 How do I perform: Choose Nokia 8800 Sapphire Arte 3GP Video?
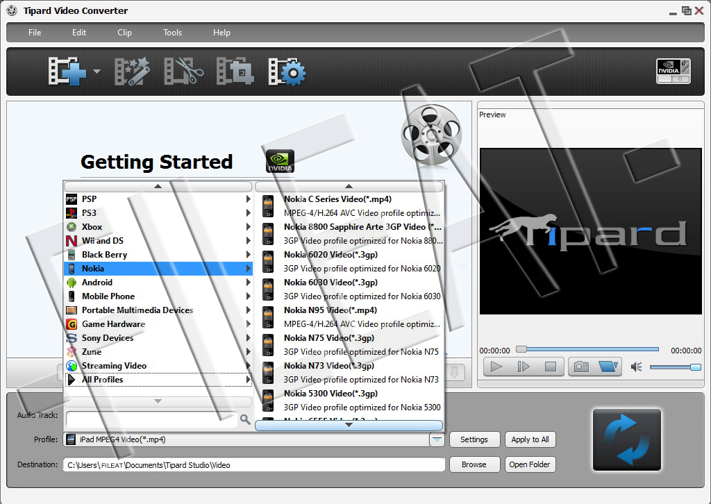(x=349, y=234)
